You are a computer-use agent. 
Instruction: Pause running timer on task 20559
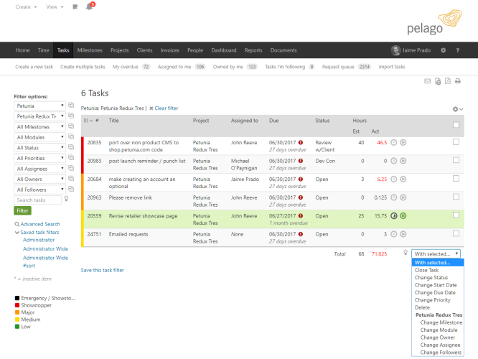(x=403, y=215)
